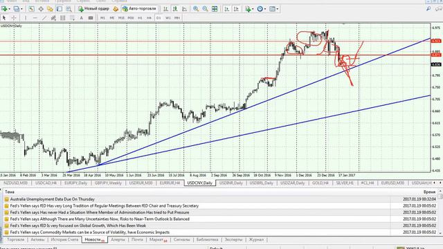This screenshot has width=443, height=249.
Task: Switch to the H4 timeframe
Action: [150, 18]
